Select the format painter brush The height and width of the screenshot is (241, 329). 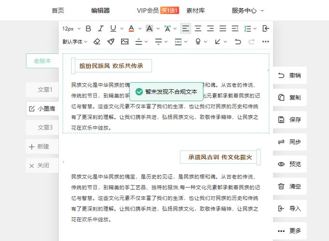pos(111,41)
